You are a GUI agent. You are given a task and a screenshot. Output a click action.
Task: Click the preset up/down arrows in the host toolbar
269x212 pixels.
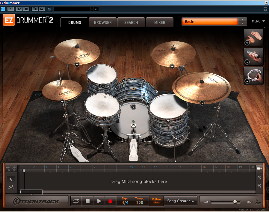pos(92,9)
